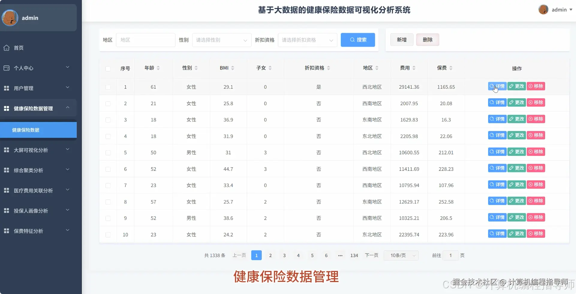This screenshot has height=294, width=576.
Task: Click 更改 edit button for row 3
Action: [517, 119]
